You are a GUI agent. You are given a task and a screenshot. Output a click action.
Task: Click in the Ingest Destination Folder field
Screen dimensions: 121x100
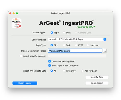[x=75, y=51]
